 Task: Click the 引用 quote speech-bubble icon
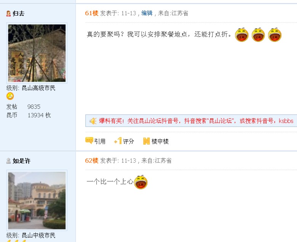tap(89, 141)
